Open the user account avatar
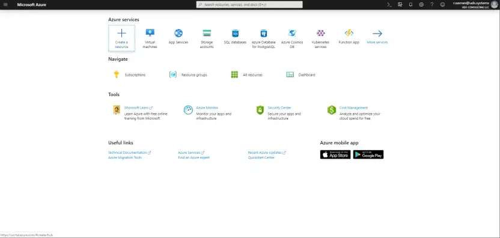 (x=494, y=5)
